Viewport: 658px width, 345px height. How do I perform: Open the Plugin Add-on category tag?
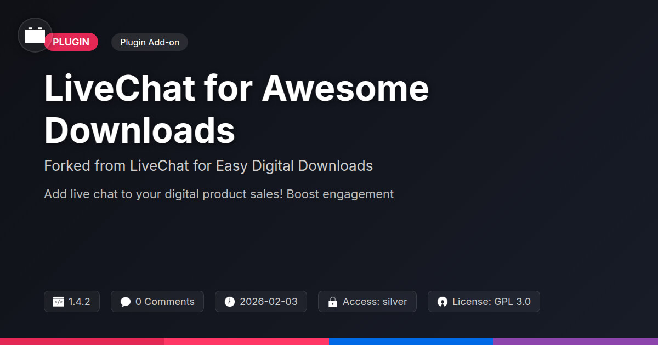[150, 42]
